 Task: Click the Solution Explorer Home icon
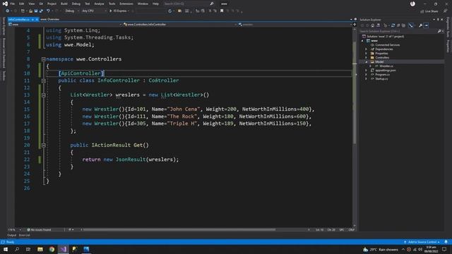pyautogui.click(x=372, y=25)
